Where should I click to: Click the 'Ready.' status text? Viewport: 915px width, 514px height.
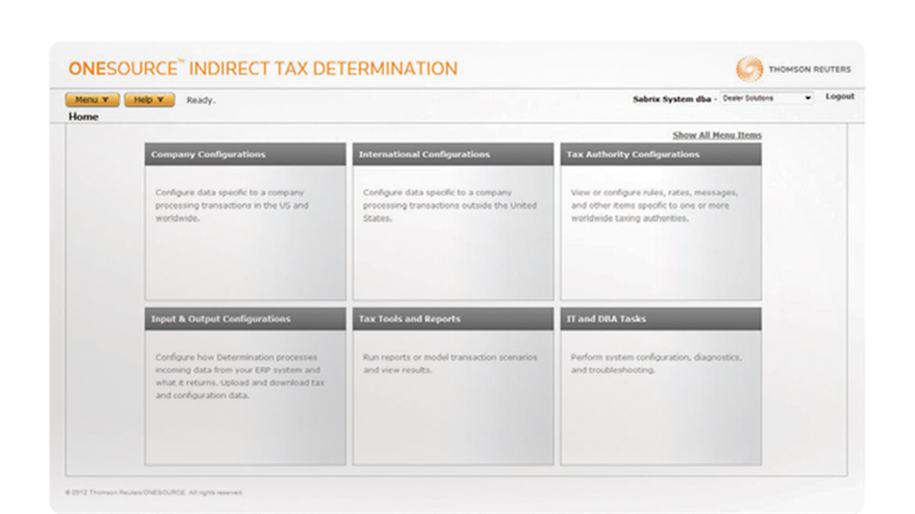(x=201, y=100)
